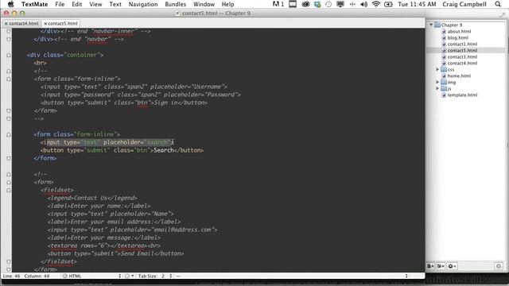Open template.html in project drawer
Viewport: 509px width, 286px height.
click(x=462, y=95)
